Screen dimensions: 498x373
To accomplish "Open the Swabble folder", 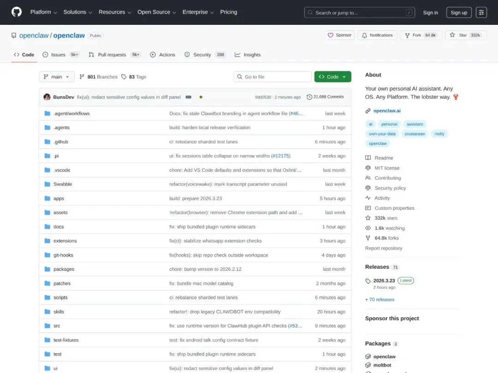I will pos(63,184).
